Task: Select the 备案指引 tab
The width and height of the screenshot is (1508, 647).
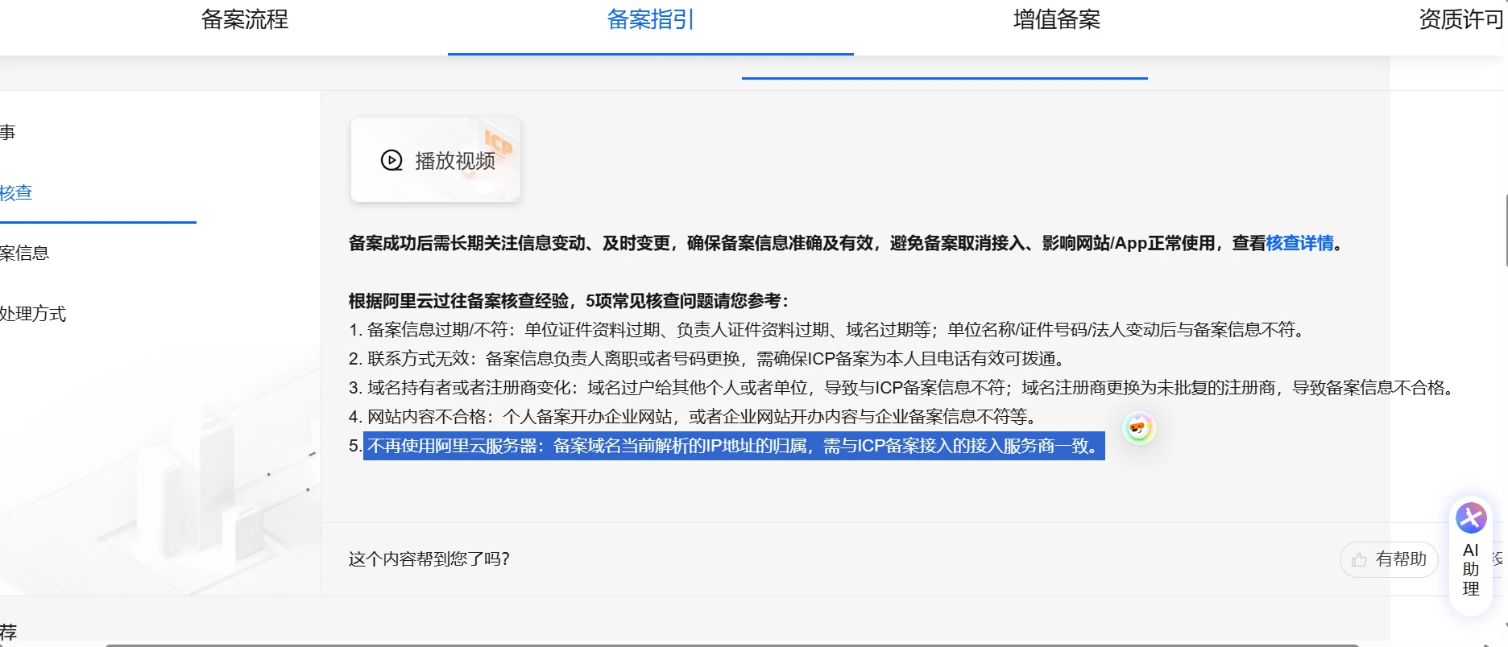Action: pyautogui.click(x=650, y=19)
